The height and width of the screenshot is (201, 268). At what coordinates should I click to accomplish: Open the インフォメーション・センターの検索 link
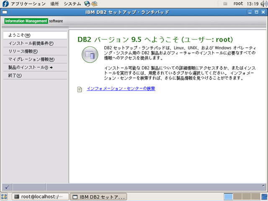[121, 89]
